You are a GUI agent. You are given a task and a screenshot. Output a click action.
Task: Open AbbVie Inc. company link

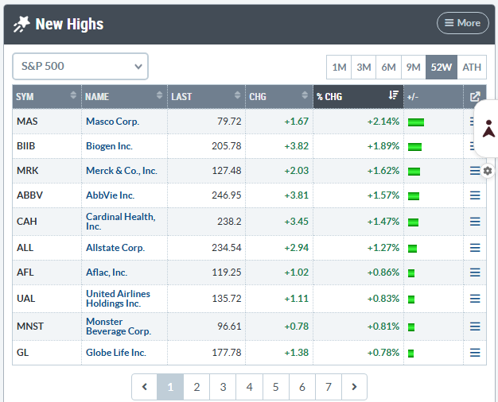pyautogui.click(x=111, y=195)
